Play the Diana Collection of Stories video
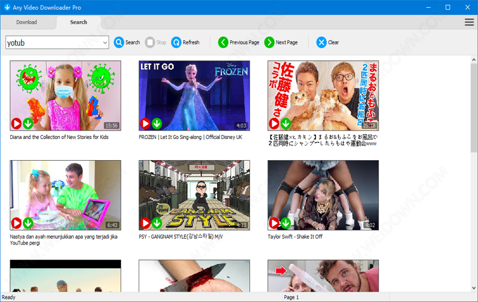The width and height of the screenshot is (478, 302). point(16,123)
